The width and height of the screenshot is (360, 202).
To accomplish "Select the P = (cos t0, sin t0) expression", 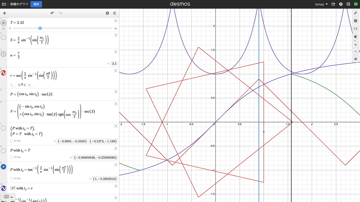I will point(31,94).
